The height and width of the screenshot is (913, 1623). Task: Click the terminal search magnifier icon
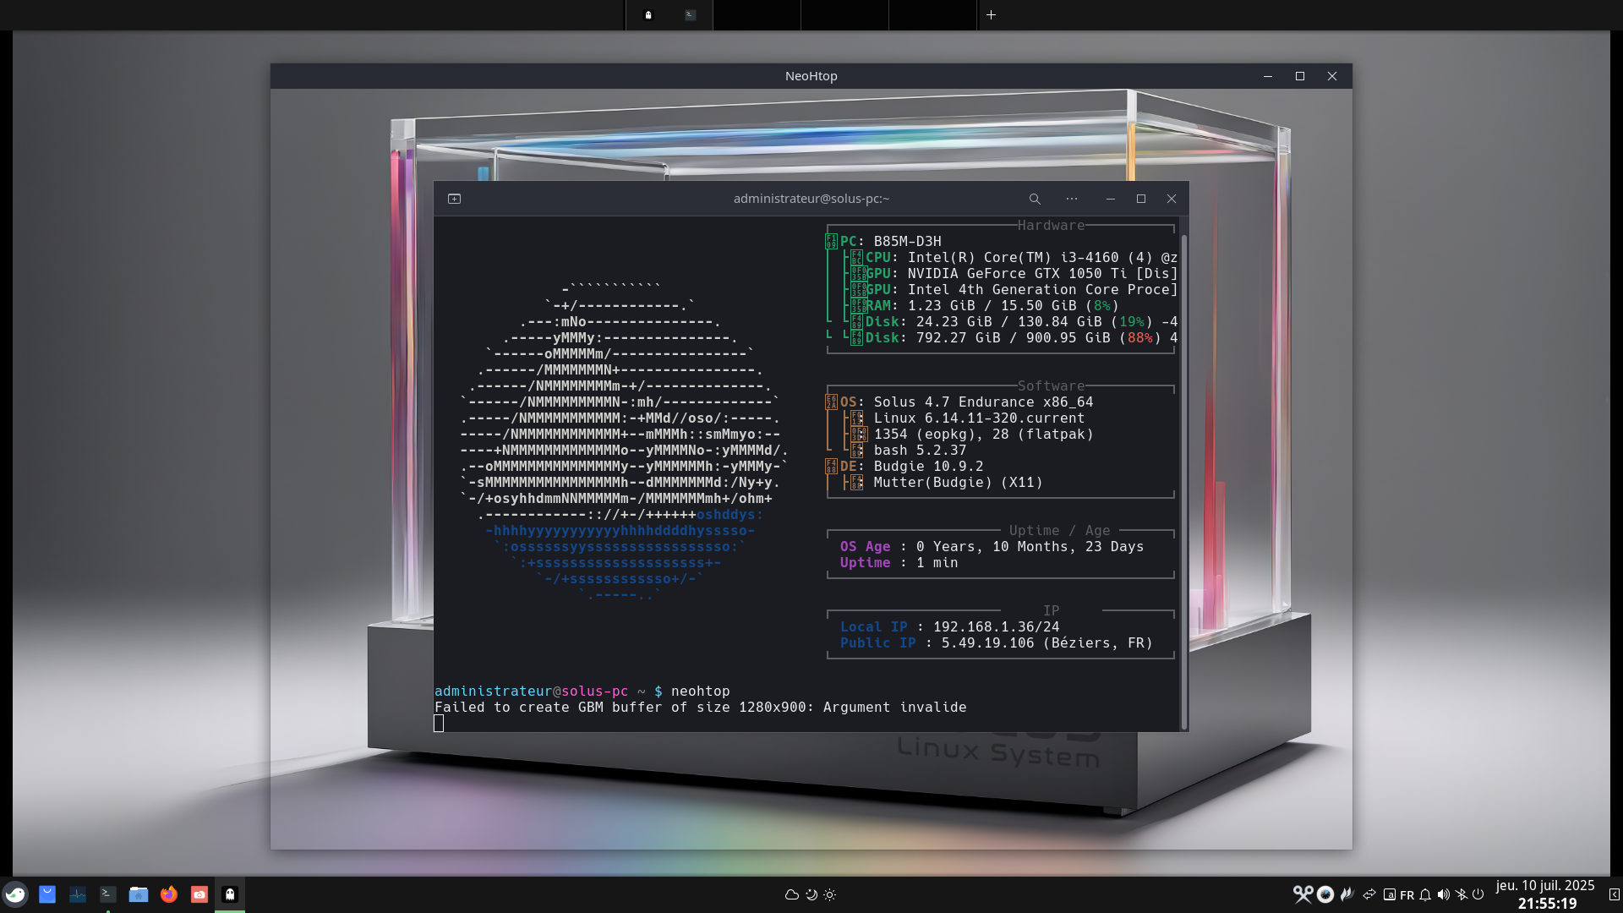[x=1035, y=199]
